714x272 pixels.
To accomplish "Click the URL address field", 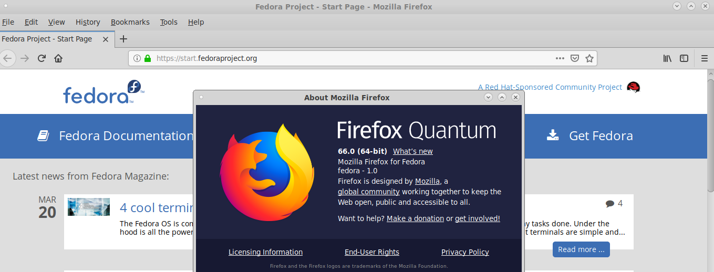I will click(363, 58).
